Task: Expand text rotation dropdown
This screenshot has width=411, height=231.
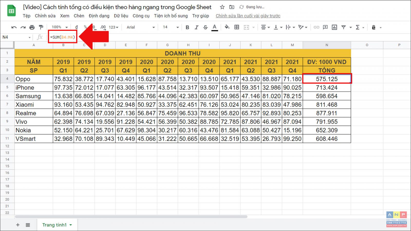Action: click(x=306, y=27)
